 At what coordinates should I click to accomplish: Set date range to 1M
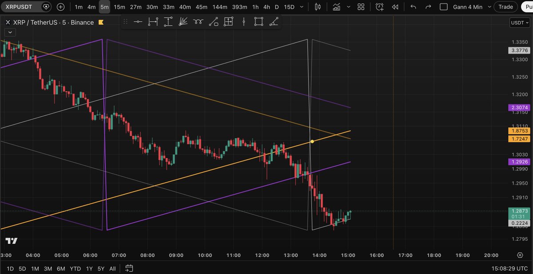tap(35, 269)
